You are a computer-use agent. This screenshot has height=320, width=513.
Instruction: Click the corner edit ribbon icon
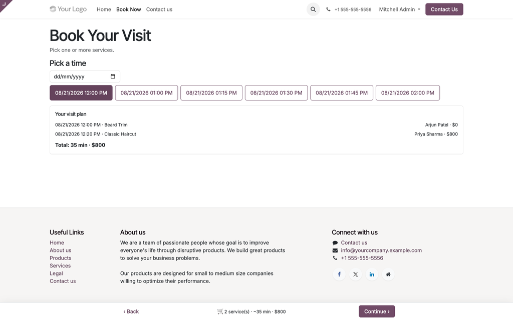(4, 4)
